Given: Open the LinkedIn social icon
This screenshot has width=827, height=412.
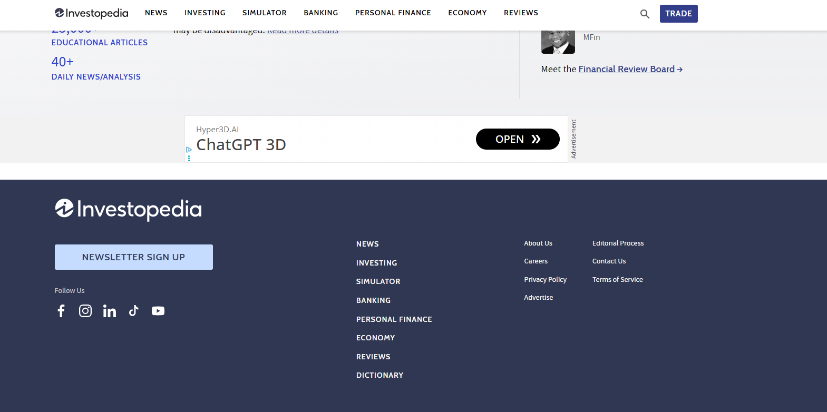Looking at the screenshot, I should coord(110,311).
